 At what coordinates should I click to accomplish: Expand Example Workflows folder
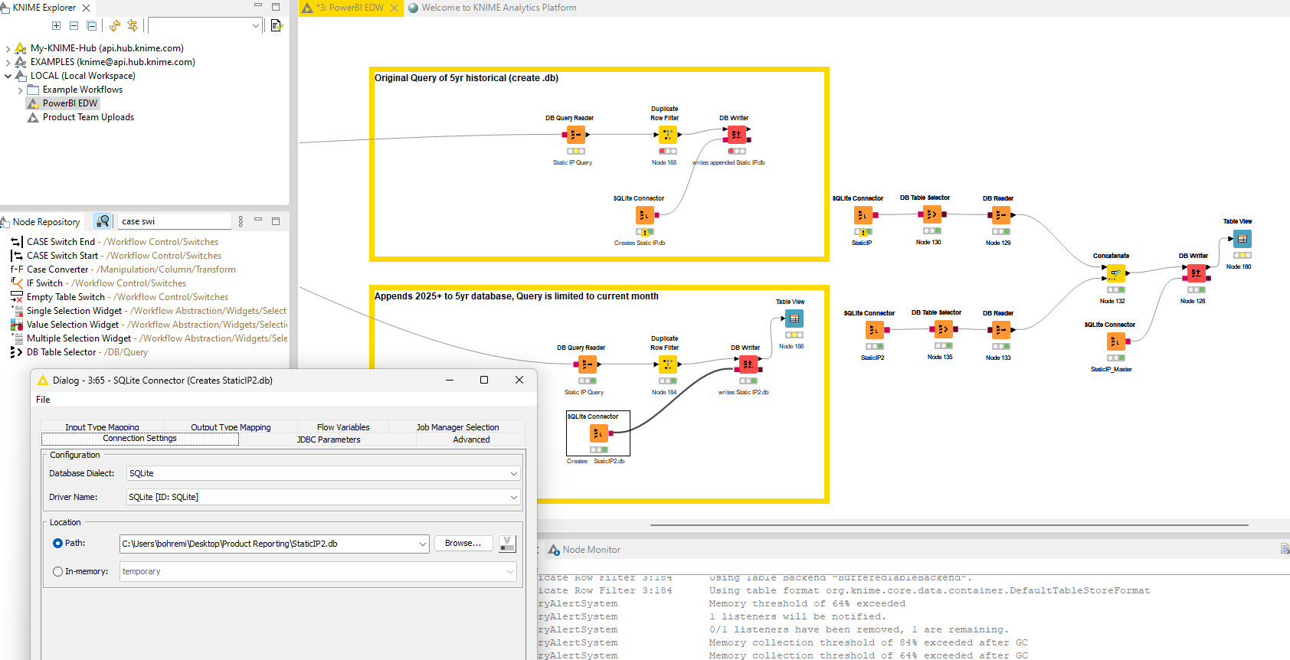20,90
